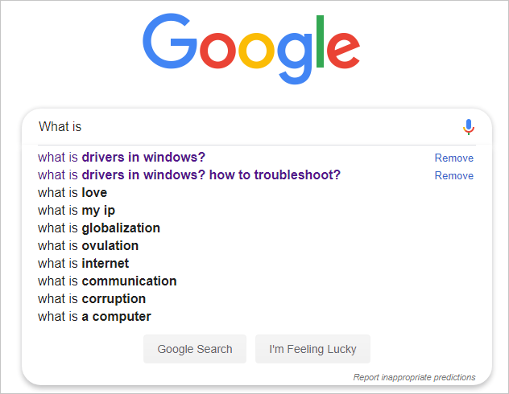Choose the "what is love" suggestion
The image size is (509, 394).
point(72,193)
